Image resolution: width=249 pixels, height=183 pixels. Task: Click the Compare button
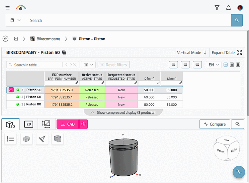point(214,124)
